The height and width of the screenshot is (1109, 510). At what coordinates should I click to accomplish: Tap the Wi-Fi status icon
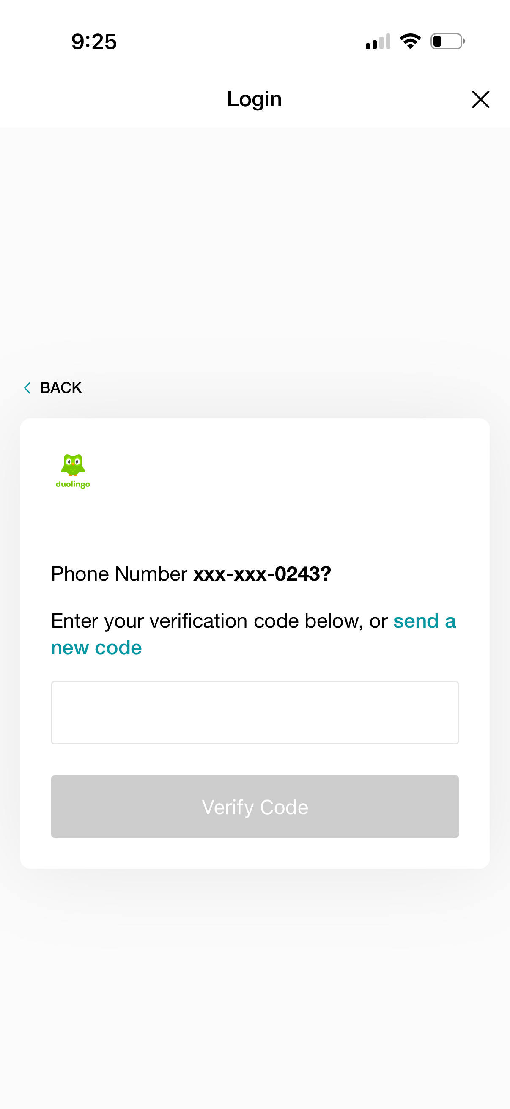pos(410,41)
